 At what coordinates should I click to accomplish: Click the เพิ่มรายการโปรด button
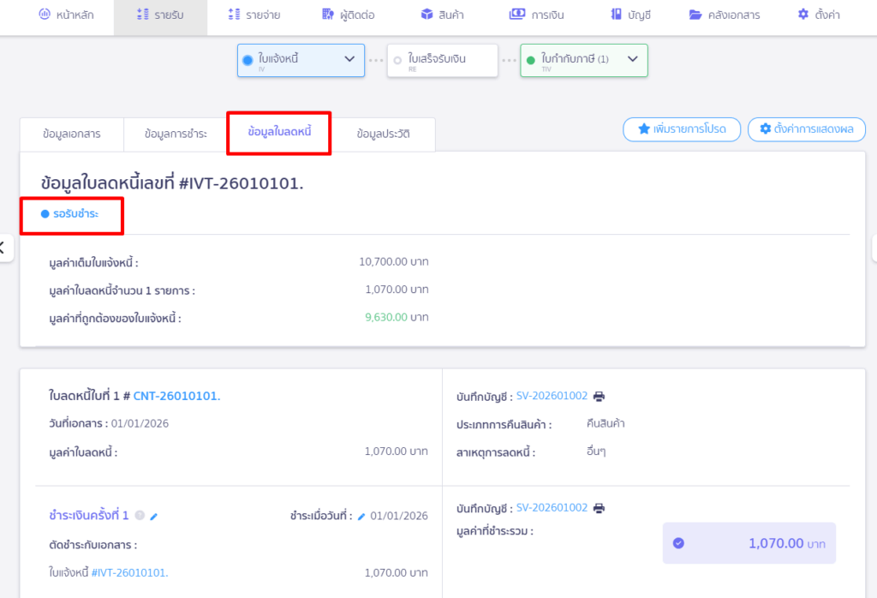682,129
